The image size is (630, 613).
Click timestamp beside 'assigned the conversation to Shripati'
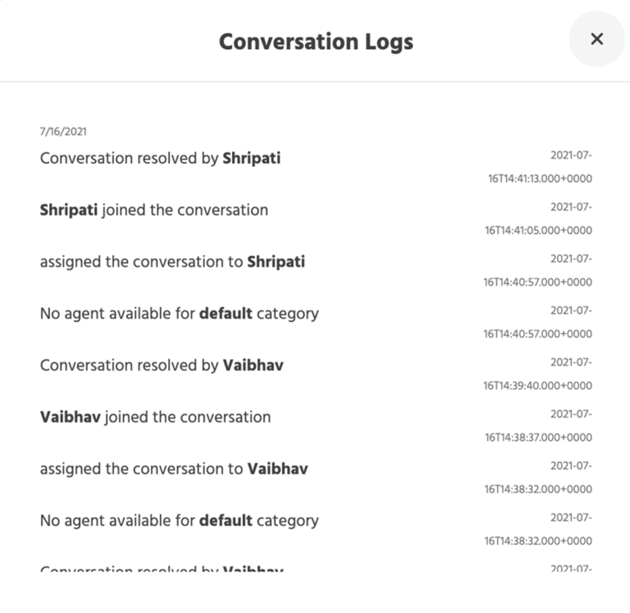tap(538, 282)
